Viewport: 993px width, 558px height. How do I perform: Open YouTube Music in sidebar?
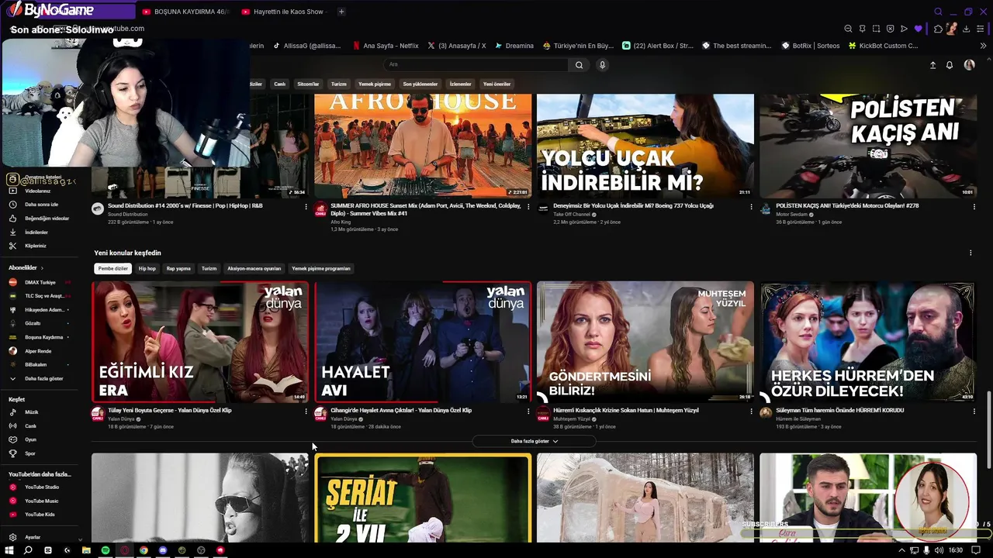41,501
